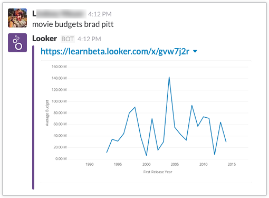
Task: Click the BOT badge next to Looker
Action: click(x=68, y=39)
